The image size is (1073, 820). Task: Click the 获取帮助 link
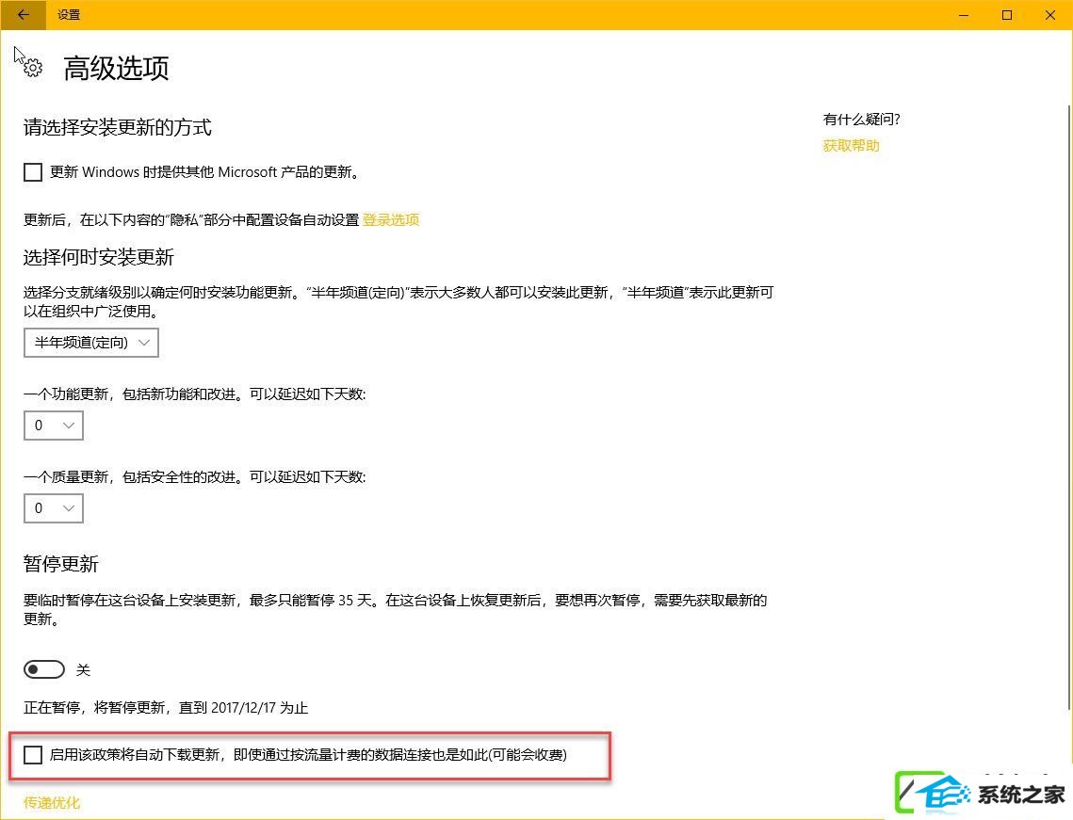tap(852, 146)
